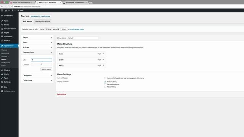Switch to the How to Add Social Icons tab
Image resolution: width=244 pixels, height=137 pixels.
[x=22, y=3]
